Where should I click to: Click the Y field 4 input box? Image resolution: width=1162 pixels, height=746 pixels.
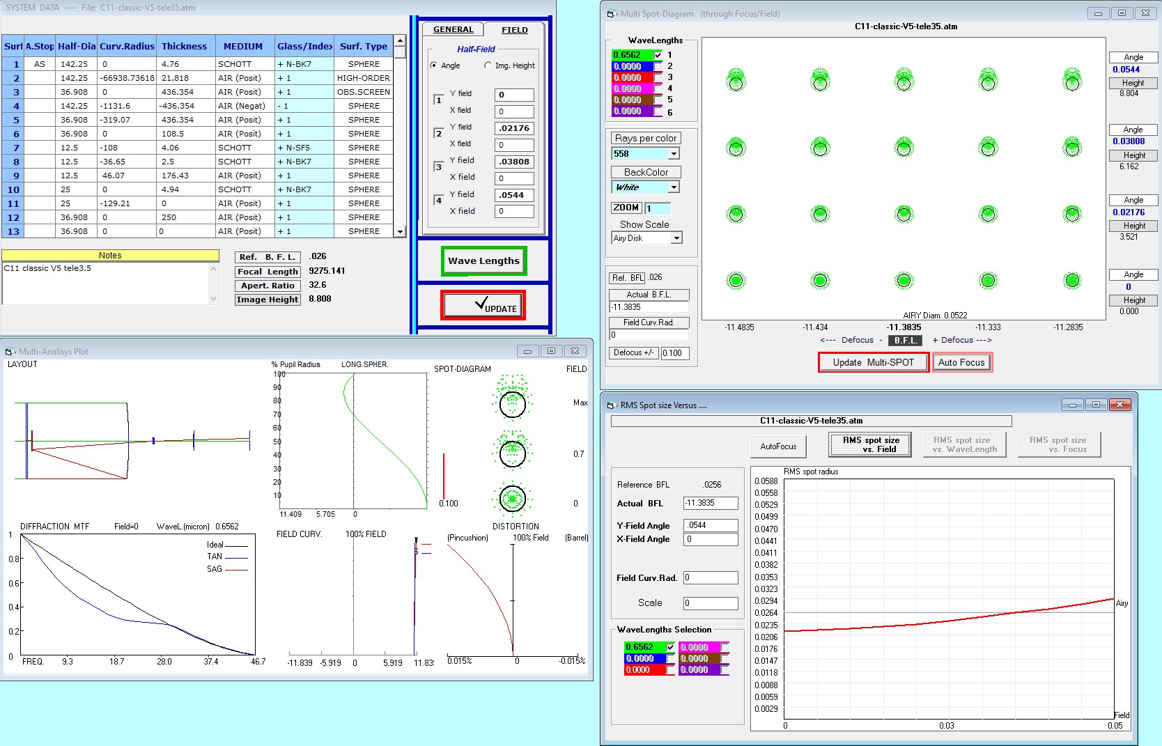514,195
